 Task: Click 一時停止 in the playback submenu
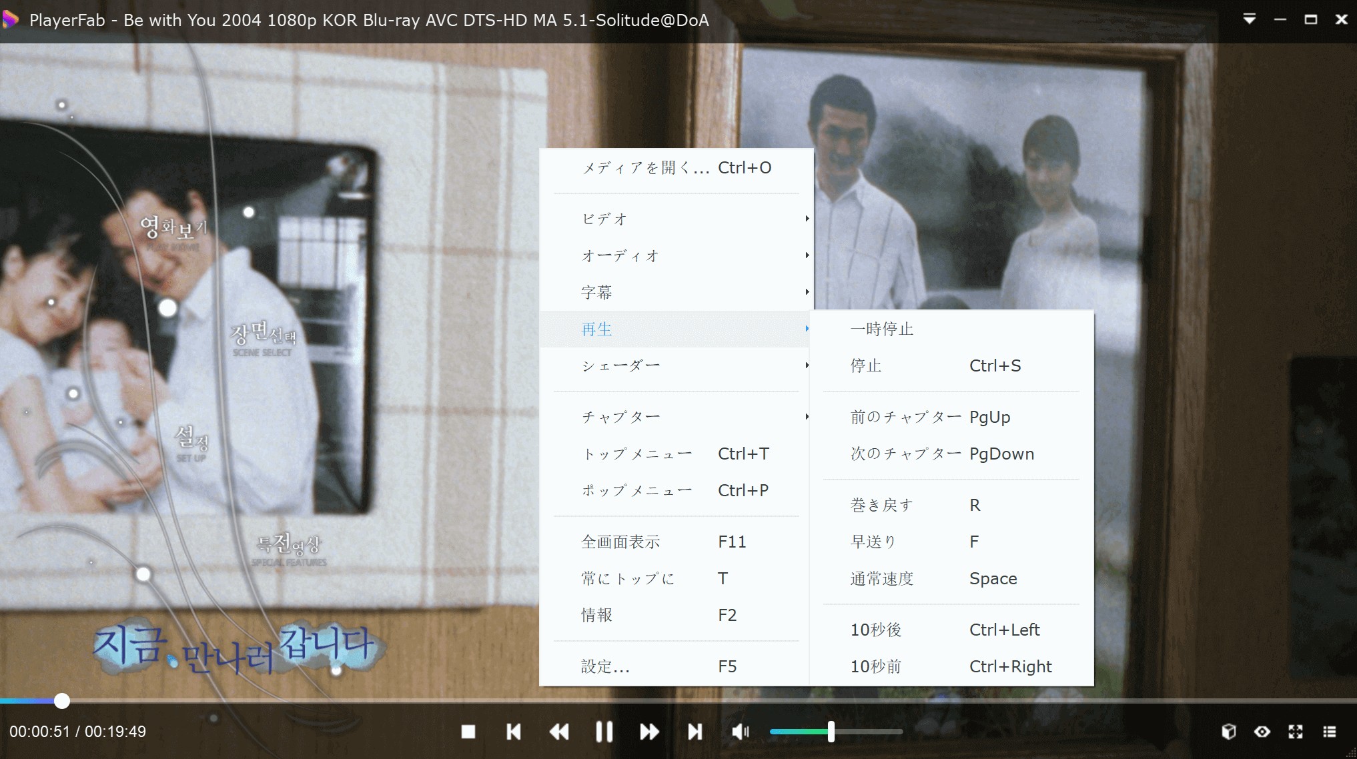point(952,329)
